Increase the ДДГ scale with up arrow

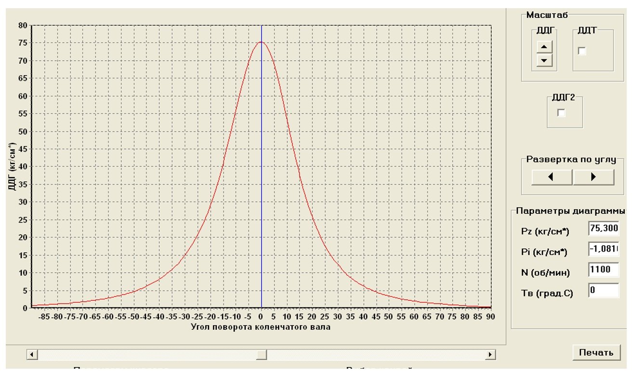[x=544, y=47]
